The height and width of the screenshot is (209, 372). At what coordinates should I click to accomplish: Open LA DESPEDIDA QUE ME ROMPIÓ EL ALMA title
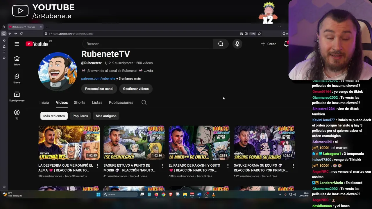coord(66,168)
